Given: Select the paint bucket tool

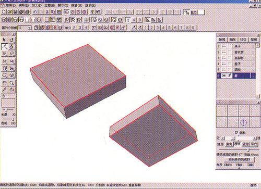Looking at the screenshot, I should click(x=11, y=90).
